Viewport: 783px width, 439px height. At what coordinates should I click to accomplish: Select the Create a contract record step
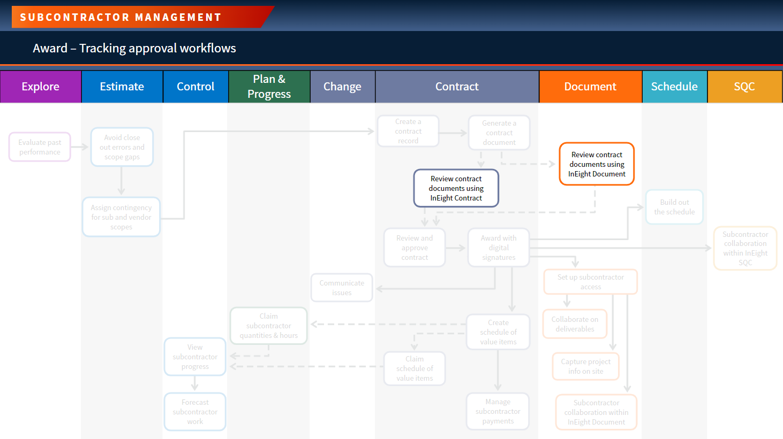(408, 131)
